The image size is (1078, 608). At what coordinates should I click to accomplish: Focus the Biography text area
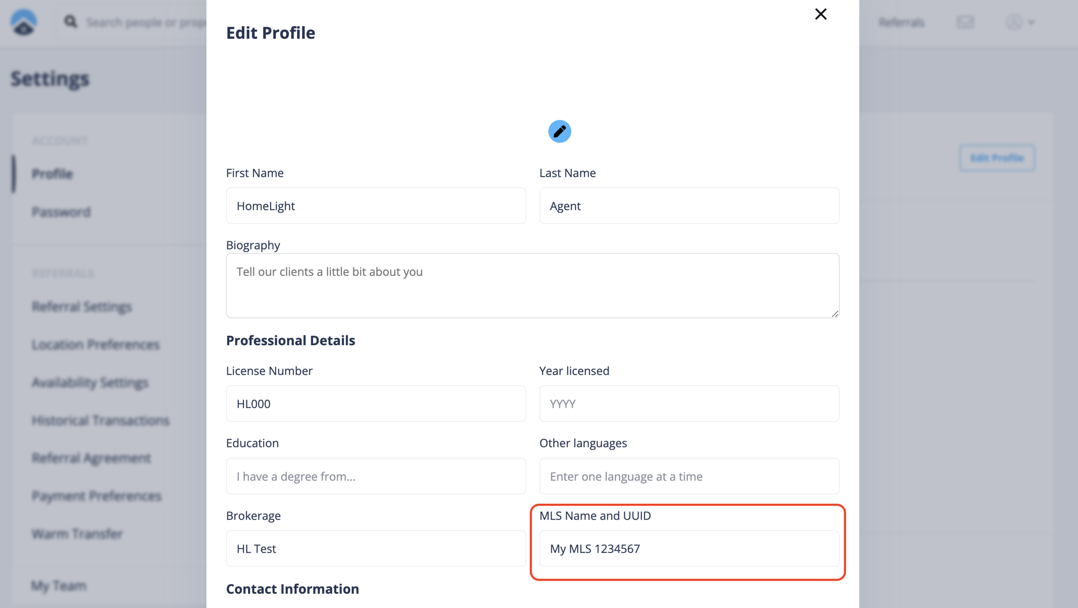click(x=532, y=286)
